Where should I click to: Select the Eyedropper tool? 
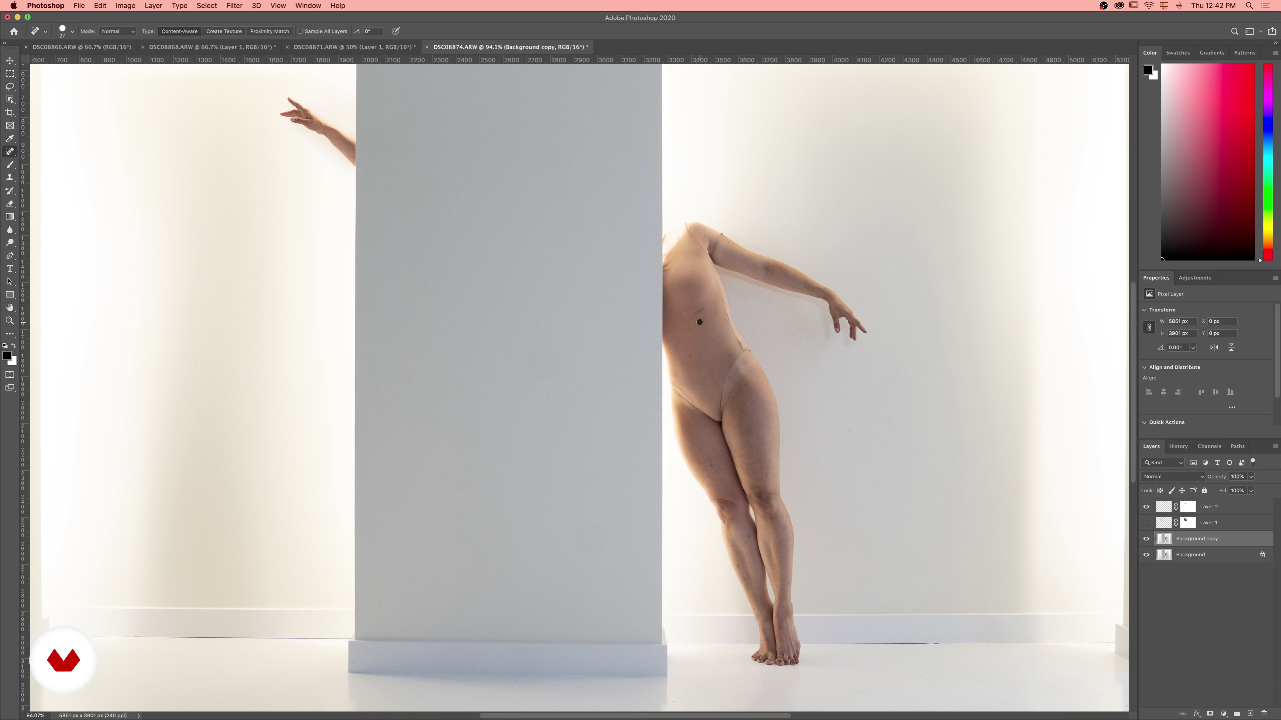coord(10,139)
